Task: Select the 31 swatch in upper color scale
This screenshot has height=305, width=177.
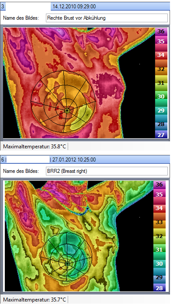Action: (x=161, y=83)
